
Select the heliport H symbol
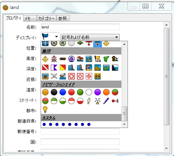54,43
